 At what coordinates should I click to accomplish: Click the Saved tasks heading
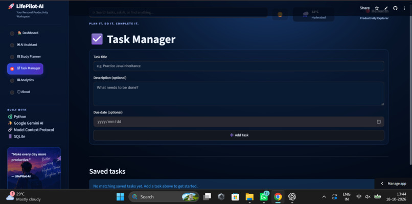pyautogui.click(x=107, y=171)
